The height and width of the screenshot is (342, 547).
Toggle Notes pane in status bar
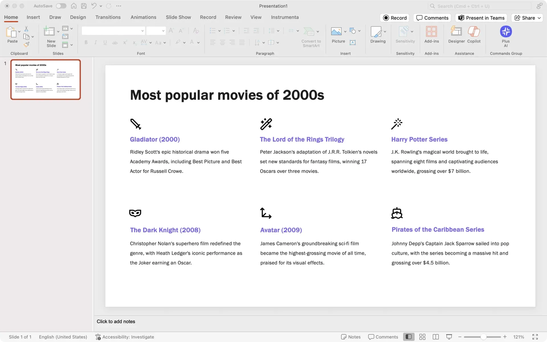(351, 337)
